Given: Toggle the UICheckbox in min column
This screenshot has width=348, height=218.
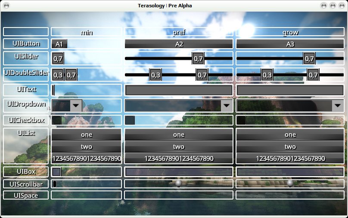Looking at the screenshot, I should click(56, 120).
